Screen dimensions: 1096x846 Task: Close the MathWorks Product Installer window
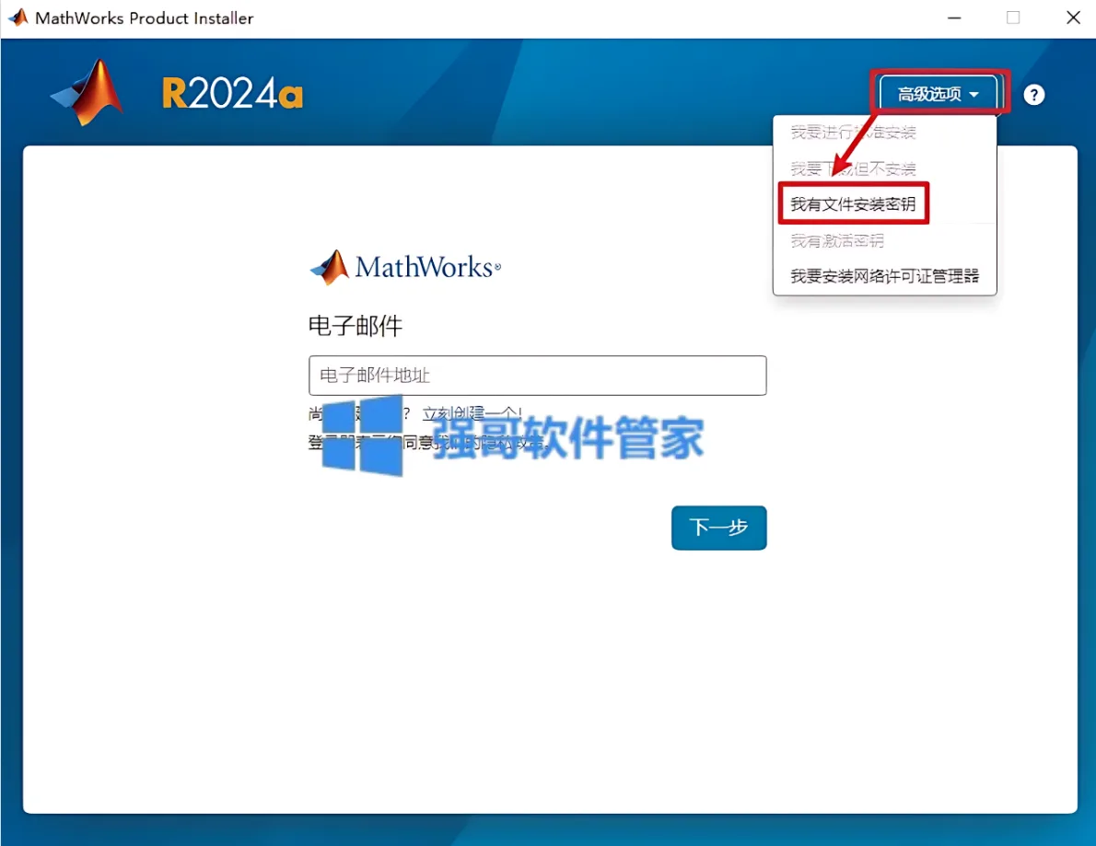[1073, 17]
